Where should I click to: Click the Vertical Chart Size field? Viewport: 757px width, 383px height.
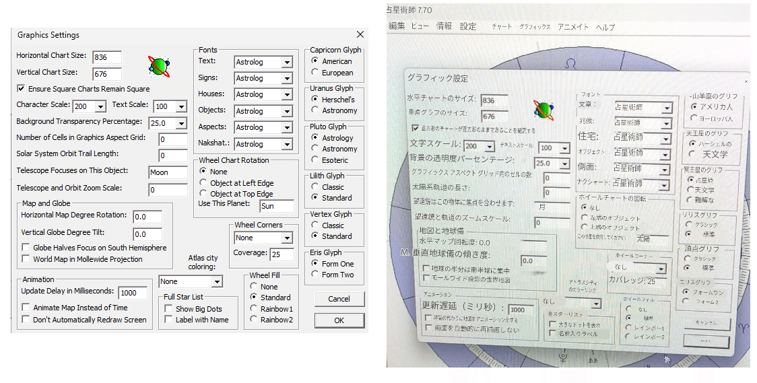[107, 74]
